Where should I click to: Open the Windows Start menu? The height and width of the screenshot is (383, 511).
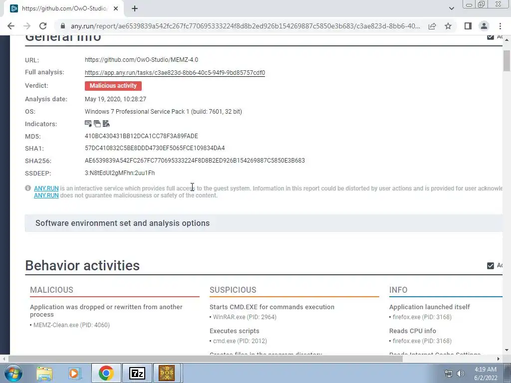pos(13,373)
